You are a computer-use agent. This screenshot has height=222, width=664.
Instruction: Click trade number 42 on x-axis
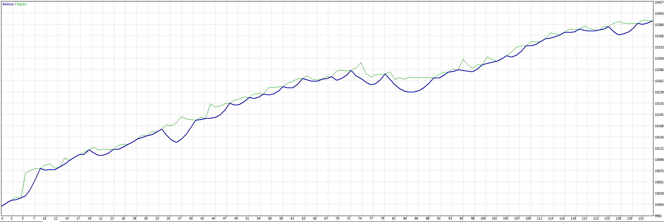[202, 218]
